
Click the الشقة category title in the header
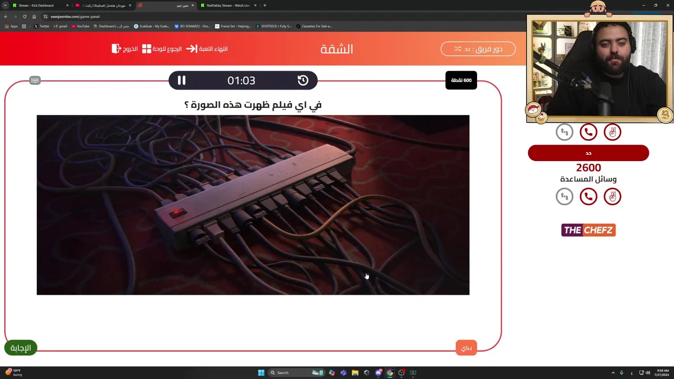336,49
